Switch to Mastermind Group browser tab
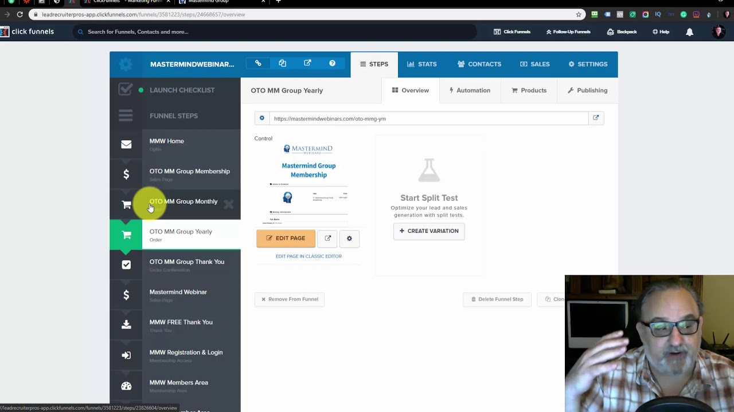 tap(221, 2)
